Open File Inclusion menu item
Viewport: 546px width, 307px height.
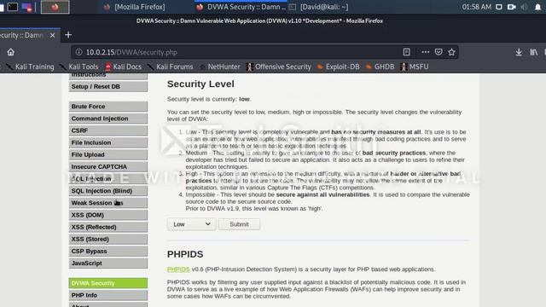[x=108, y=142]
